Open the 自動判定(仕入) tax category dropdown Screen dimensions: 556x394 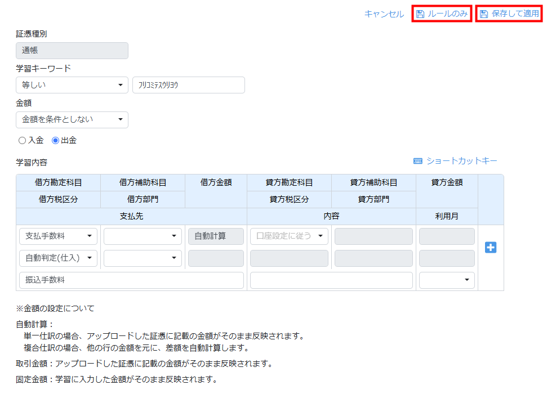pyautogui.click(x=58, y=258)
